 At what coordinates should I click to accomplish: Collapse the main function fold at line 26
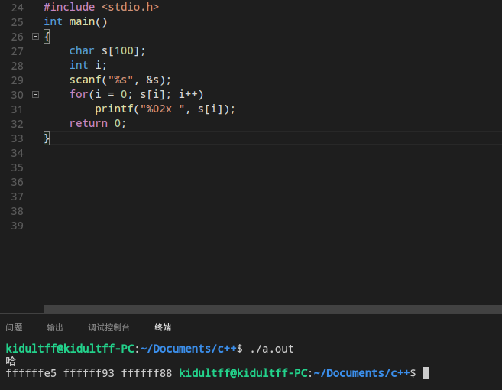pyautogui.click(x=36, y=37)
